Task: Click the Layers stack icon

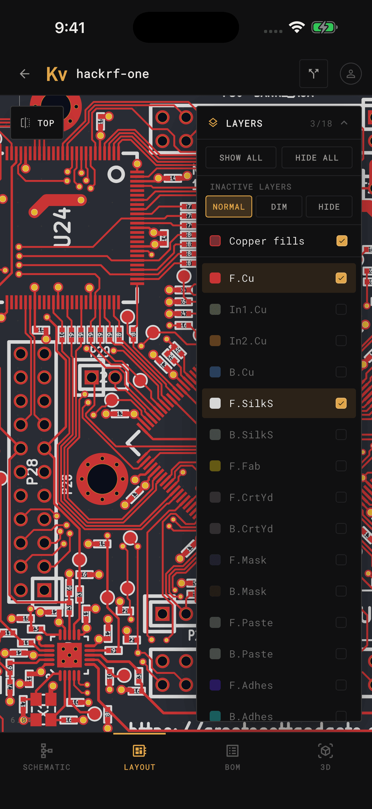Action: click(213, 123)
